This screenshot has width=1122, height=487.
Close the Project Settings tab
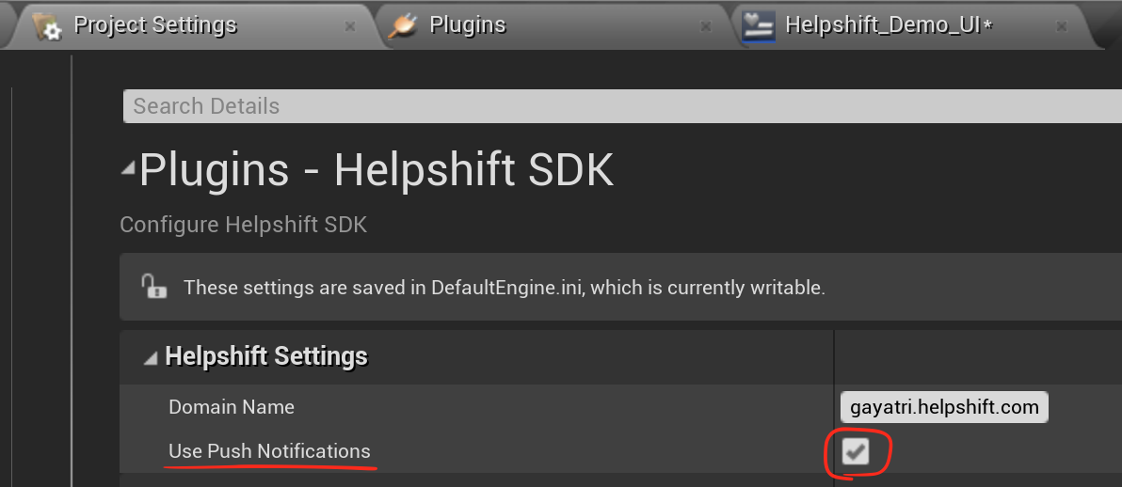pos(350,26)
